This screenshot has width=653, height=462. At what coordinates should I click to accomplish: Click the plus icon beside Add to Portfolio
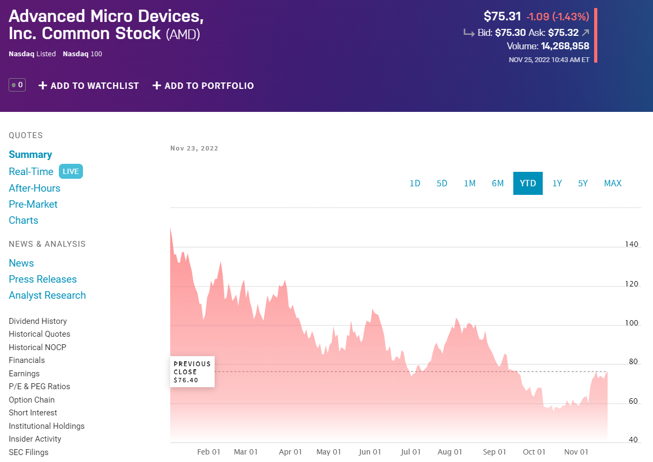coord(157,86)
